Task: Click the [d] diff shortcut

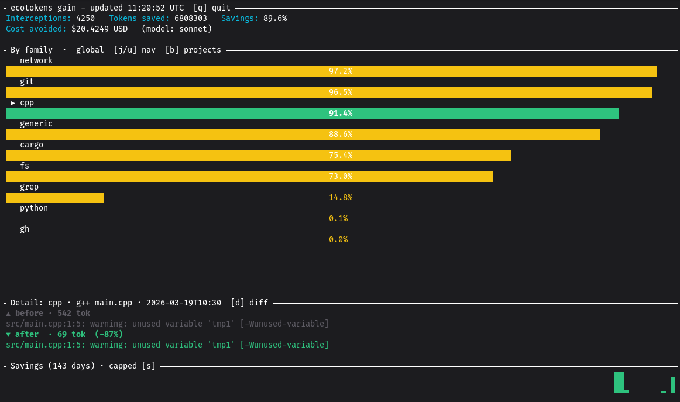Action: click(x=249, y=303)
